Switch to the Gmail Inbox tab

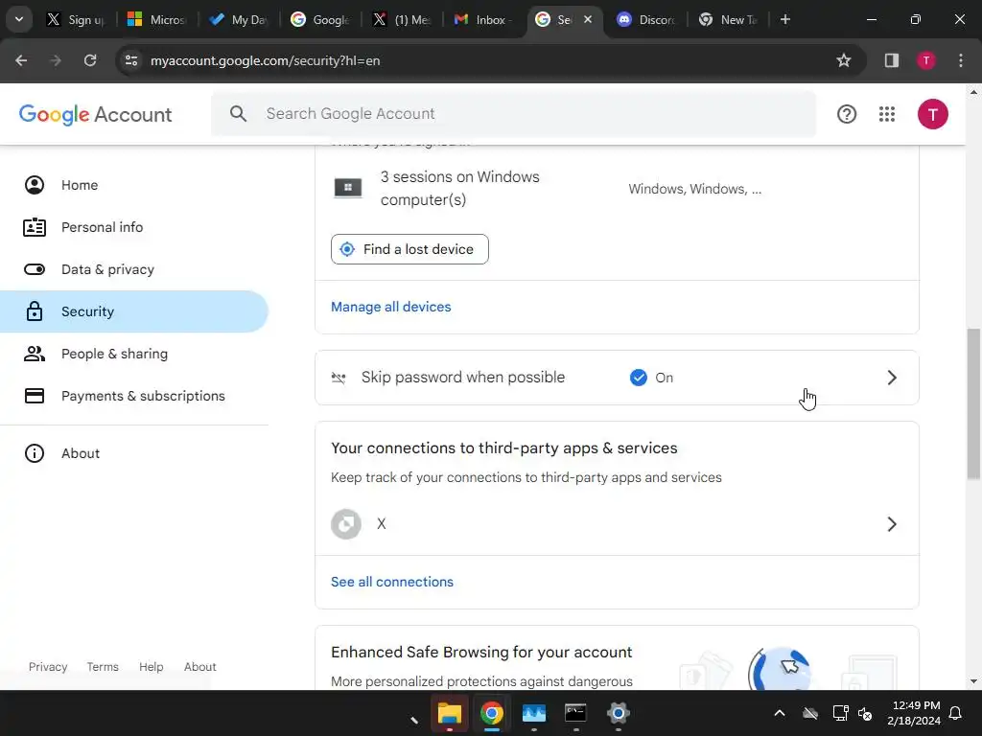coord(482,19)
